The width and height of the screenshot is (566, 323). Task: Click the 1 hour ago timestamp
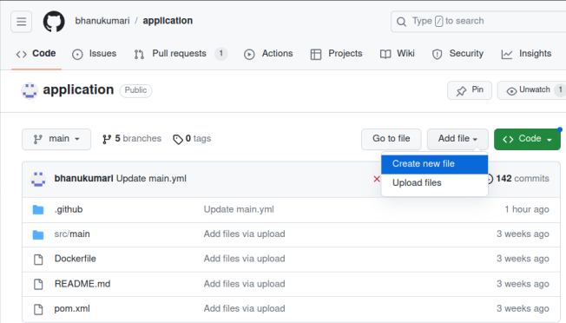527,209
